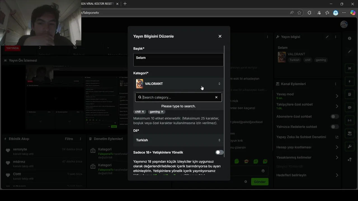Image resolution: width=358 pixels, height=201 pixels.
Task: Toggle lightning activity icon in right sidebar
Action: (x=350, y=82)
